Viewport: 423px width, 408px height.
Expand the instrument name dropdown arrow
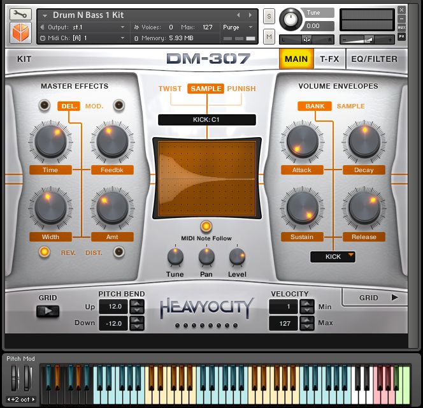pos(45,16)
